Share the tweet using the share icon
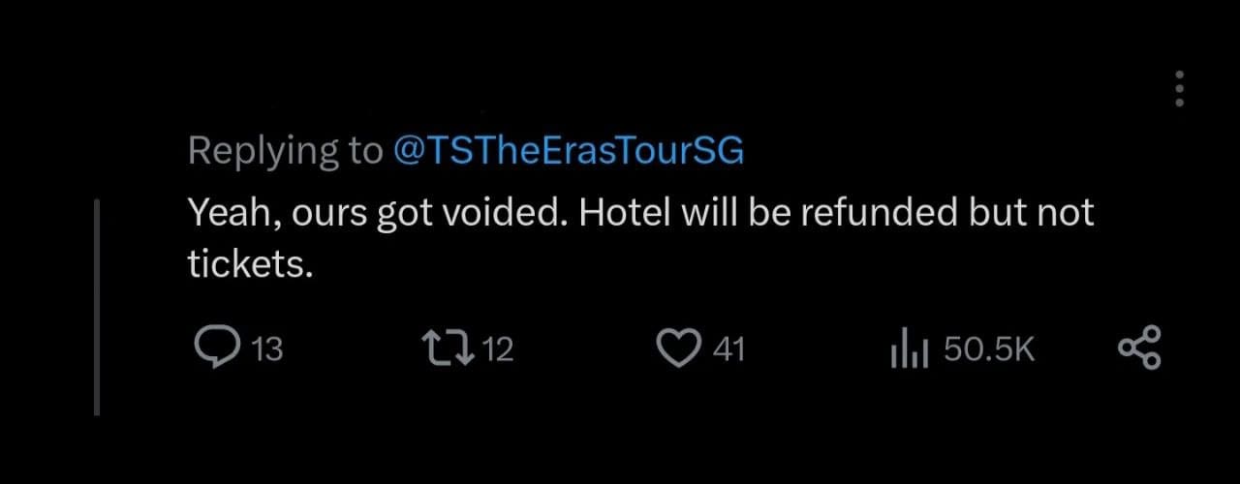Viewport: 1240px width, 484px height. [1139, 348]
